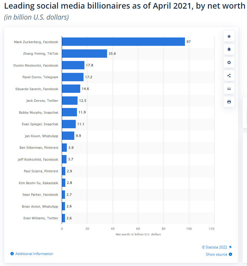247x266 pixels.
Task: Click the label 'Eduardo Saverin, Facebook'
Action: point(37,89)
